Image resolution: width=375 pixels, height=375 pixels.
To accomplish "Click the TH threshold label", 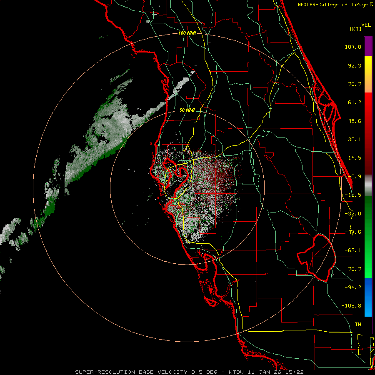I will point(358,325).
